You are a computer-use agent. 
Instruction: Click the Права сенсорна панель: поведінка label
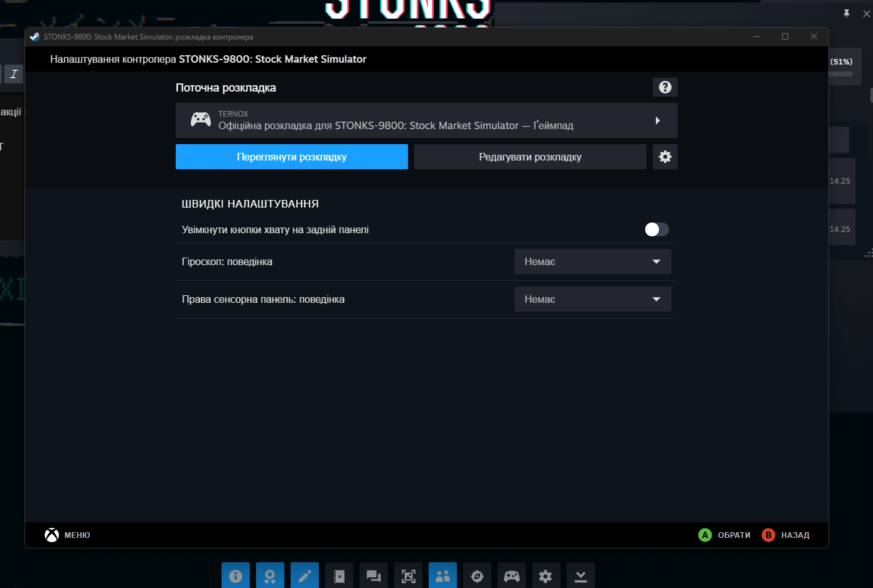click(x=263, y=299)
